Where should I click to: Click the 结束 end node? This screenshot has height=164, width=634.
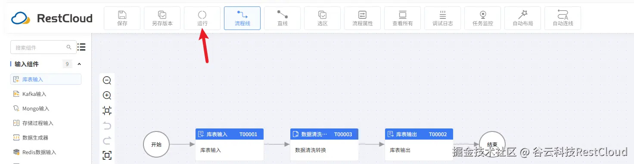point(492,144)
